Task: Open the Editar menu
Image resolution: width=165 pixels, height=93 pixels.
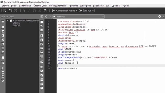Action: click(14, 6)
